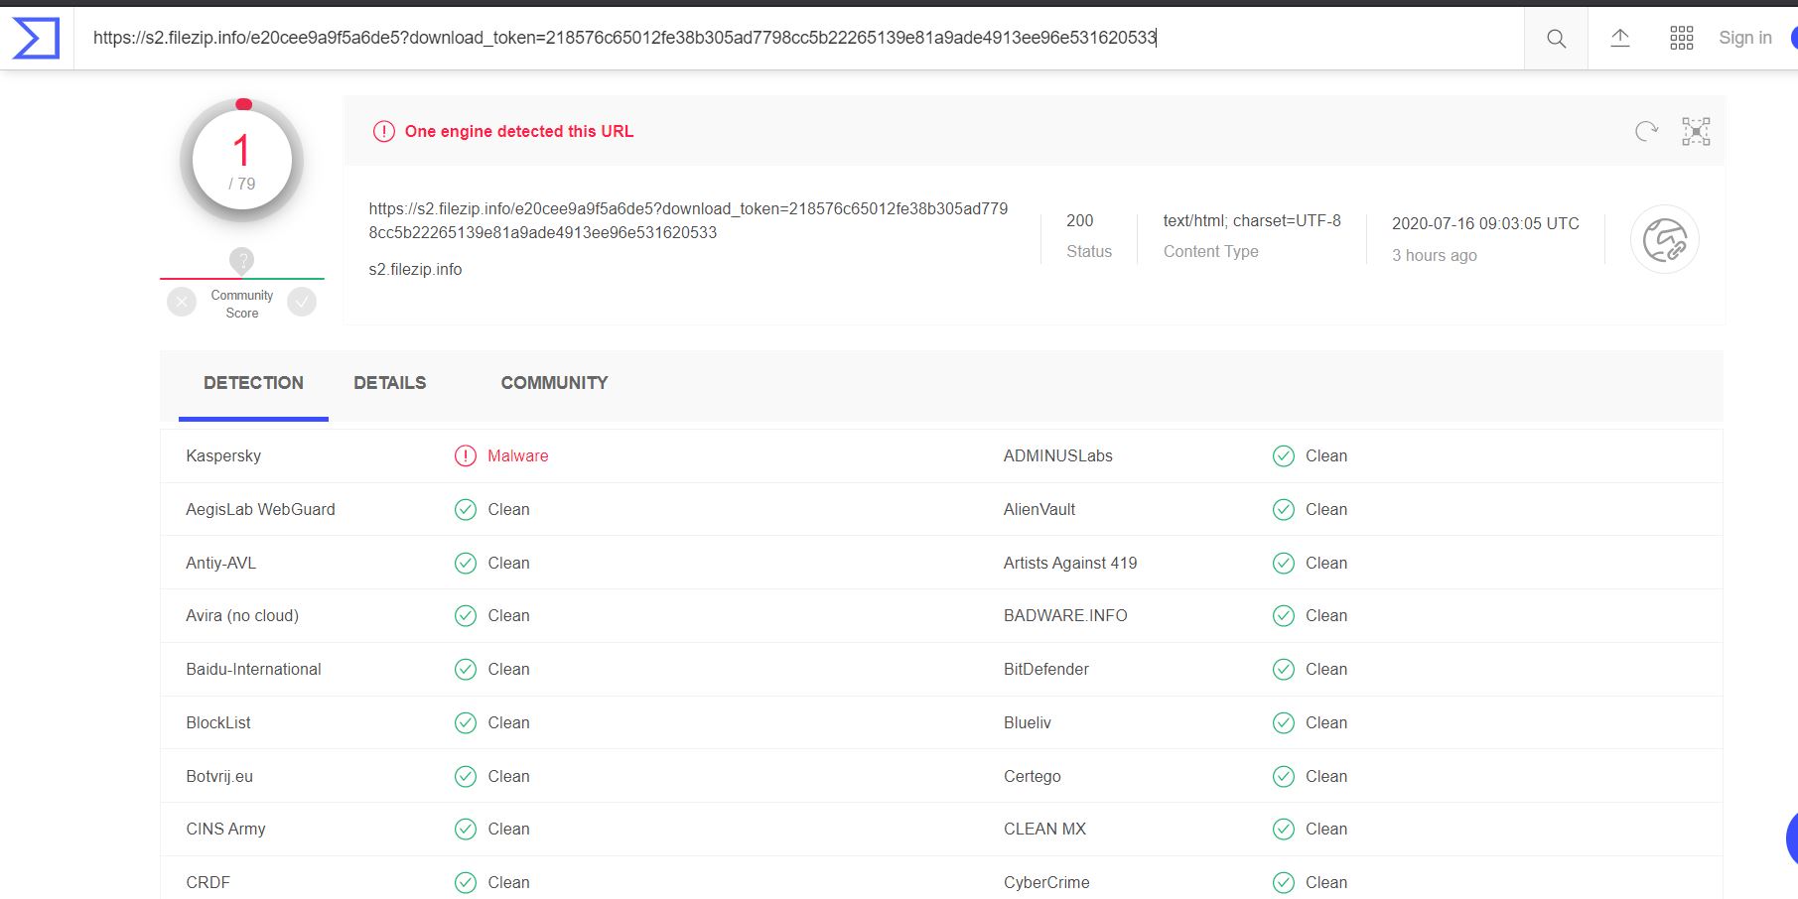The height and width of the screenshot is (899, 1798).
Task: Open the apps grid menu icon
Action: pos(1682,38)
